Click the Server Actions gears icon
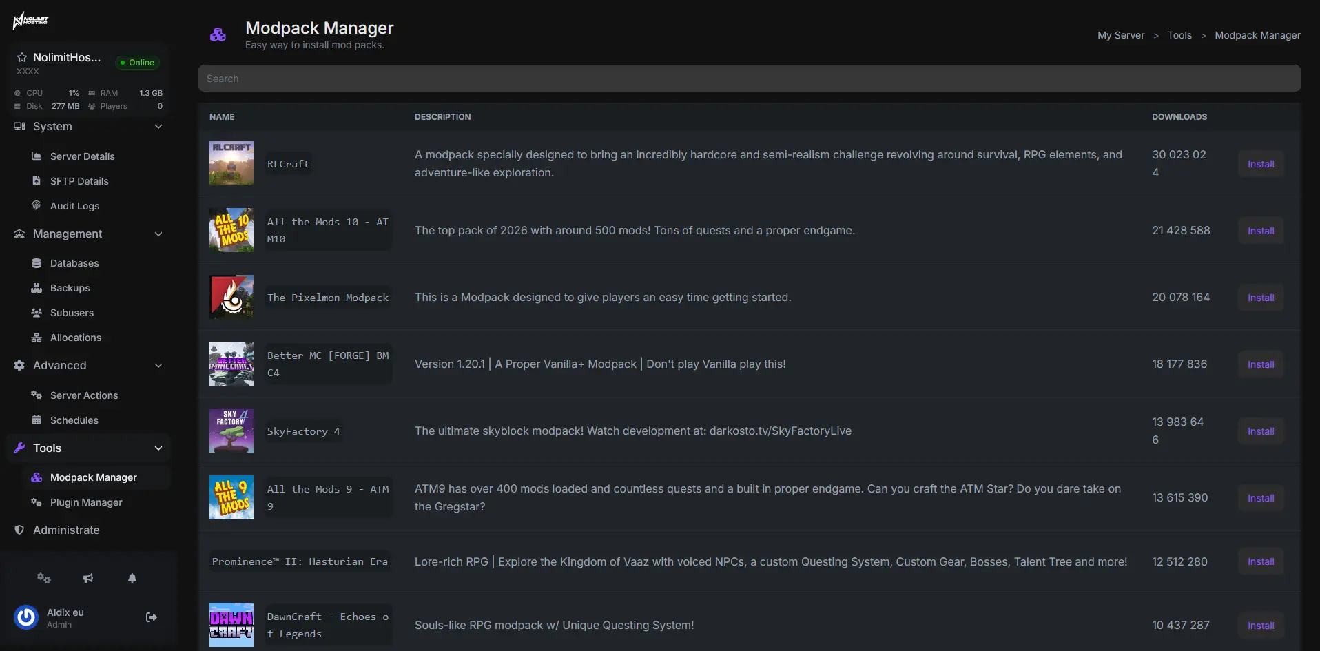The height and width of the screenshot is (651, 1320). click(x=37, y=395)
